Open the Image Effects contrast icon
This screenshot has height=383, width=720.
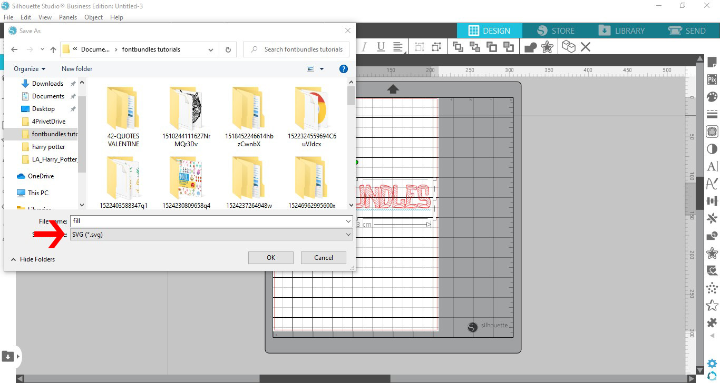(x=712, y=149)
